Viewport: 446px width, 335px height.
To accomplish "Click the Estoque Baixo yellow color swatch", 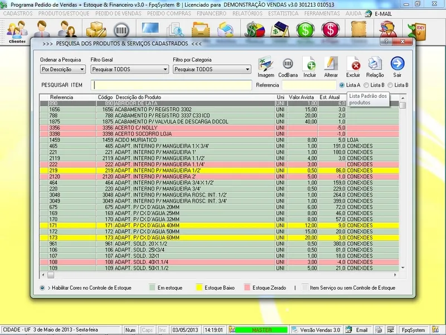I will [x=197, y=288].
